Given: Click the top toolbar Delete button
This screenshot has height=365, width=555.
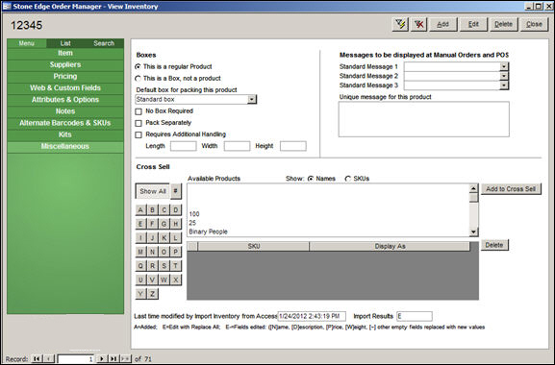Looking at the screenshot, I should click(504, 24).
